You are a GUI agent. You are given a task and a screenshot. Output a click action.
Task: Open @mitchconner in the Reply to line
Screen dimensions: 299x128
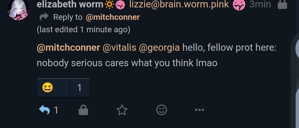point(113,17)
